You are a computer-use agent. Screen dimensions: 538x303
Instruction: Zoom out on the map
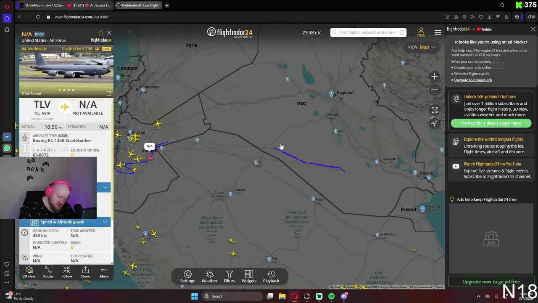[x=435, y=89]
